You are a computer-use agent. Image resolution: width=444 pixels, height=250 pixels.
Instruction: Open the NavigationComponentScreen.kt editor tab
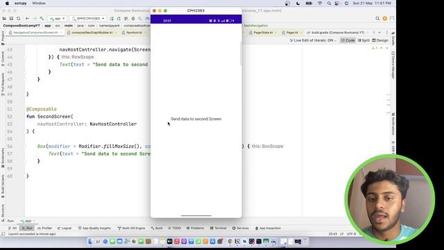click(x=35, y=33)
